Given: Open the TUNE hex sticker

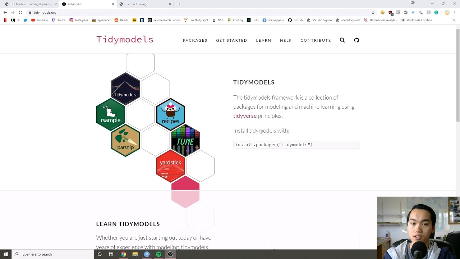Looking at the screenshot, I should tap(185, 140).
